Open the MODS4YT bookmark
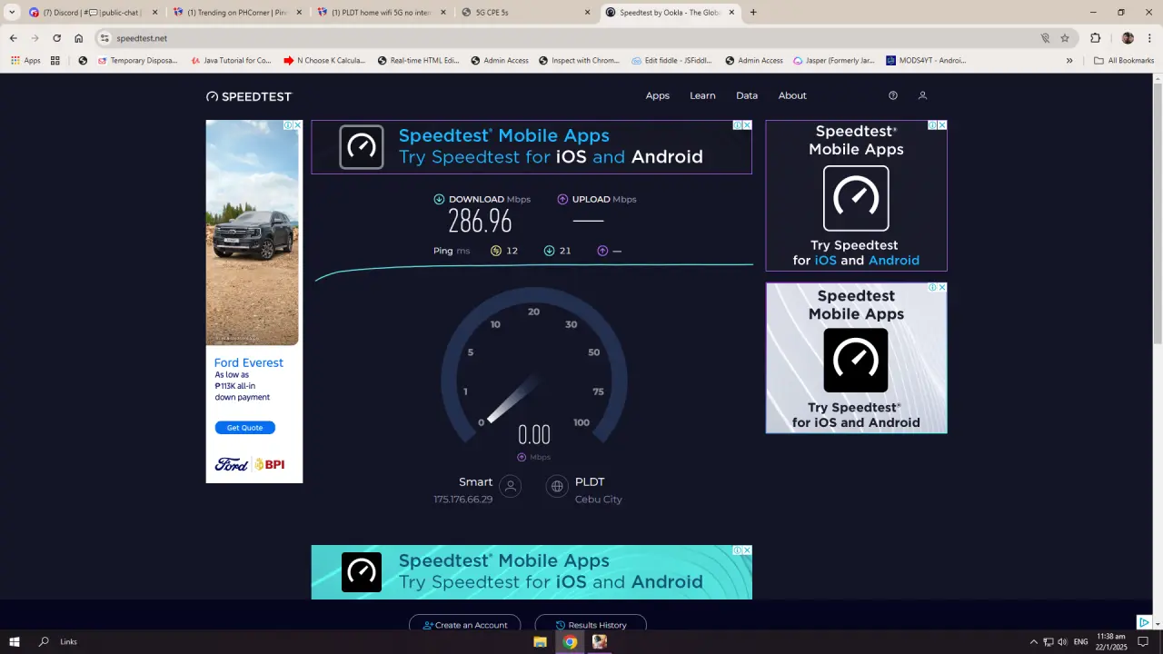This screenshot has width=1163, height=654. coord(926,61)
